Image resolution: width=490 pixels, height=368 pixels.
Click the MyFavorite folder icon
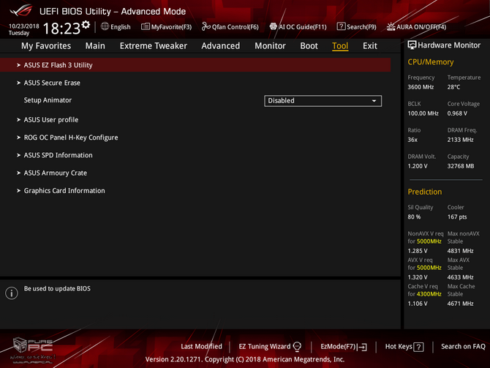(145, 26)
